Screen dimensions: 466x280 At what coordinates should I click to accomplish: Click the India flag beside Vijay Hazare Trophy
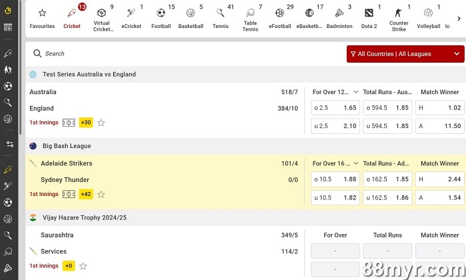pyautogui.click(x=33, y=217)
